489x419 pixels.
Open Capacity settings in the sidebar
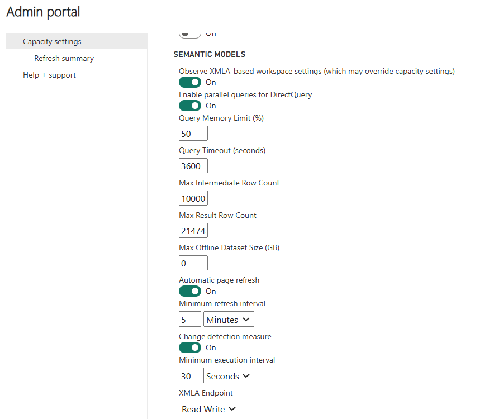77,41
